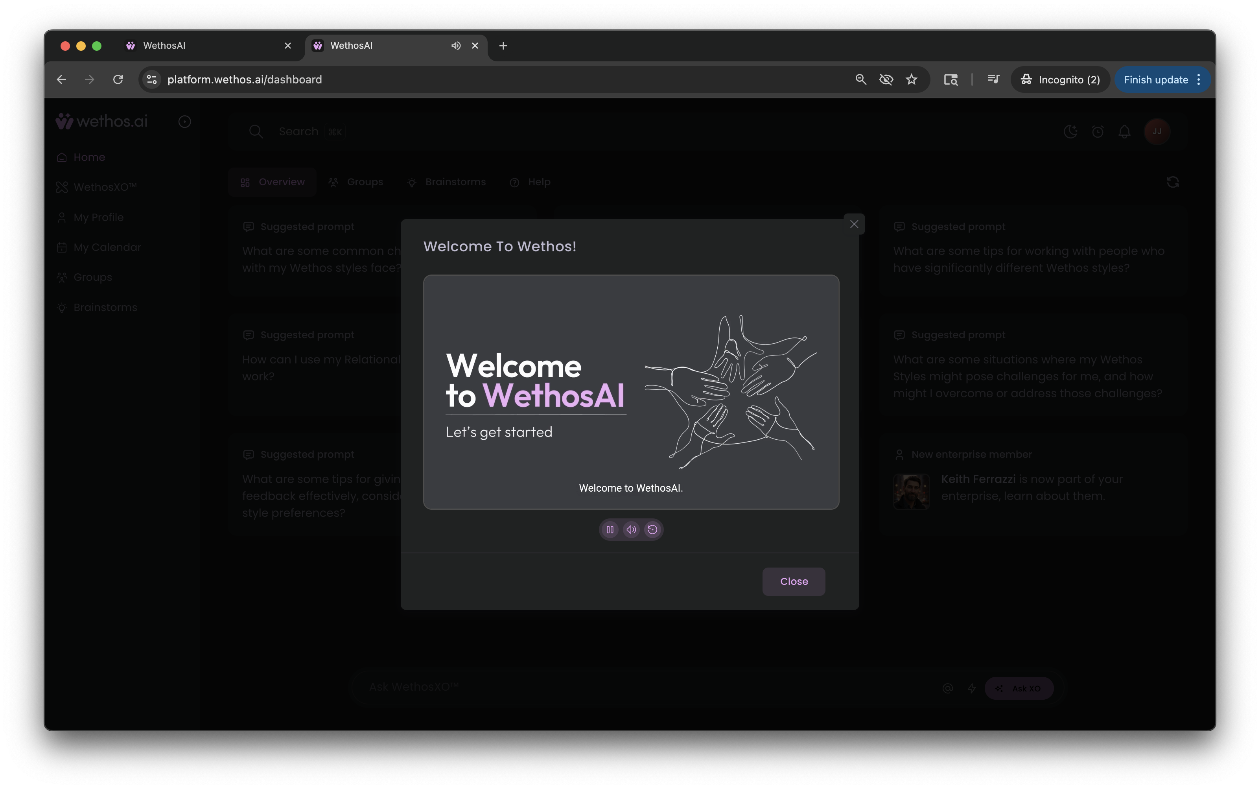This screenshot has width=1260, height=789.
Task: Select the Groups tab
Action: pos(356,182)
